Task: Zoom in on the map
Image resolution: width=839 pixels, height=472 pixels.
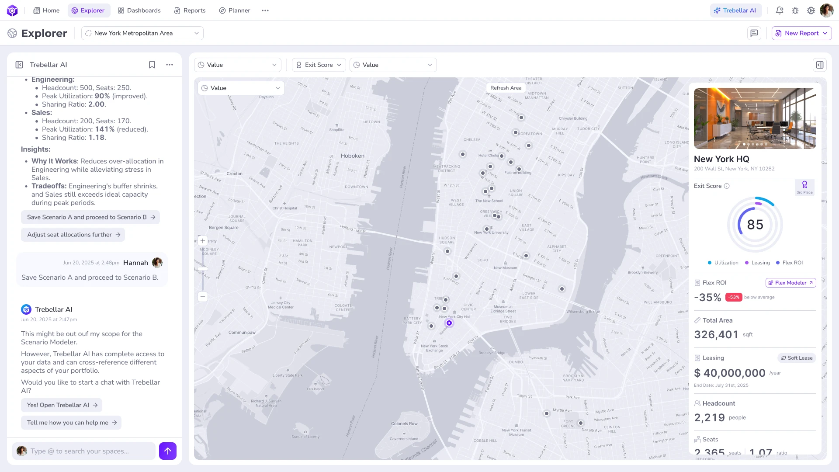Action: click(x=203, y=241)
